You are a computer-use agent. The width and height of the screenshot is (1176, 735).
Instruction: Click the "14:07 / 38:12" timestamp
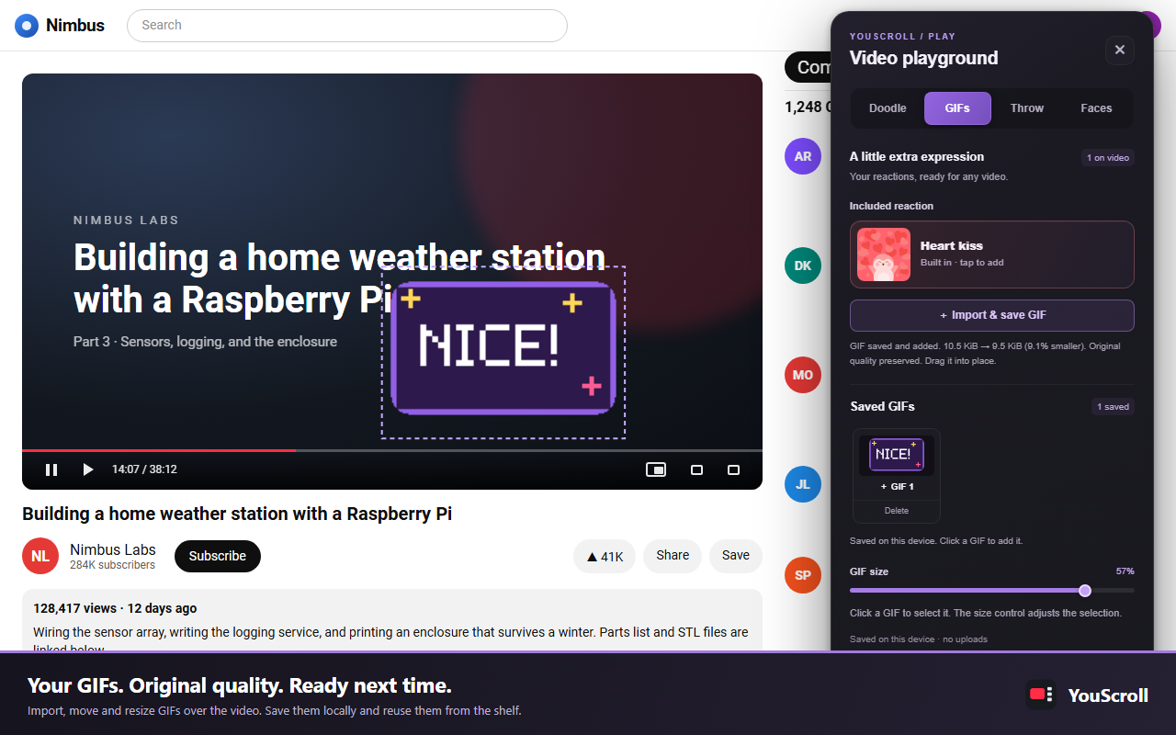144,469
